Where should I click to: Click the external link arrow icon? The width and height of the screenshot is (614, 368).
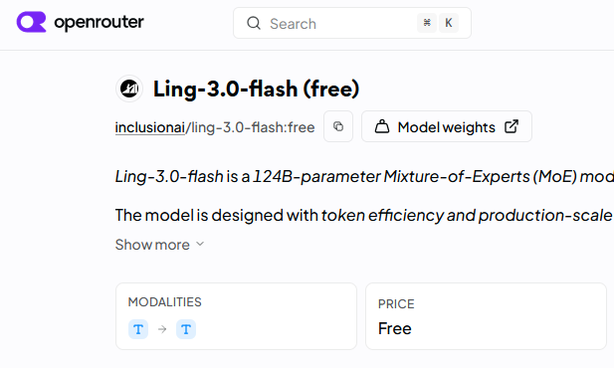(x=512, y=126)
